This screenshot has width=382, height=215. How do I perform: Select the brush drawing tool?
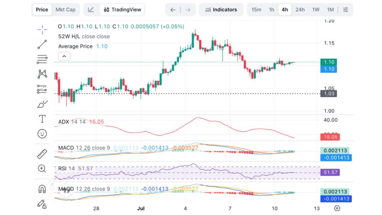(42, 104)
